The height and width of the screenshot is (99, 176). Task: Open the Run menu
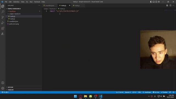point(31,2)
